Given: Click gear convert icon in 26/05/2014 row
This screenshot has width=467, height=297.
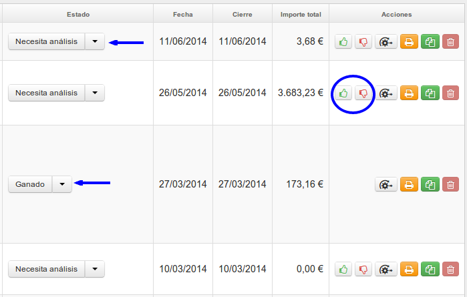Looking at the screenshot, I should (x=385, y=93).
